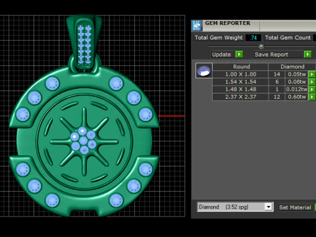Image resolution: width=316 pixels, height=237 pixels.
Task: Select the round gem thumbnail
Action: [x=204, y=70]
